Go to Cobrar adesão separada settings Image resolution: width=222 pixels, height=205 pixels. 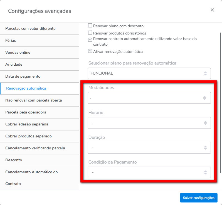point(28,124)
